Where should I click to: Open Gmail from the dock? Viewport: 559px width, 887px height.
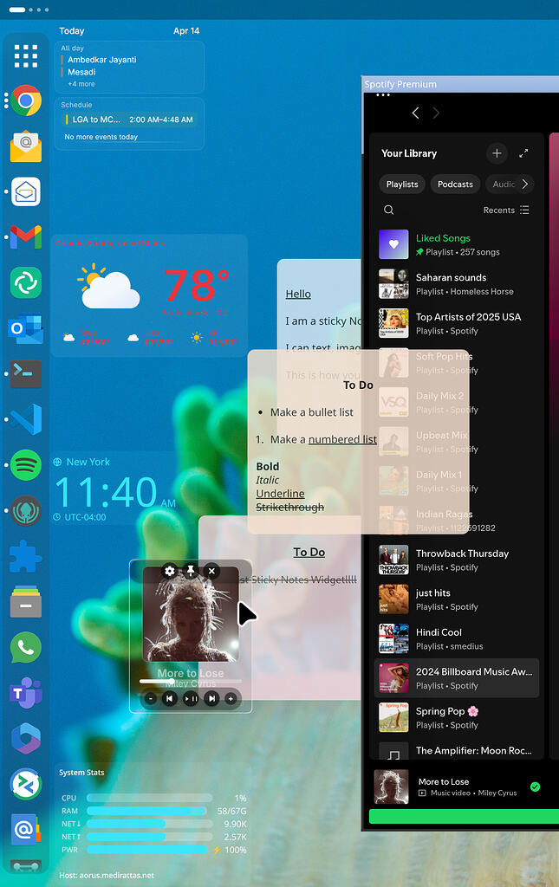(x=26, y=237)
